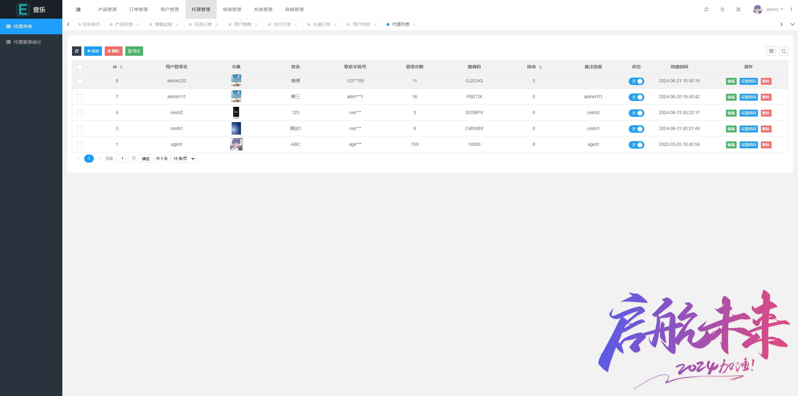798x396 pixels.
Task: Open the column filter grid icon
Action: pyautogui.click(x=771, y=51)
